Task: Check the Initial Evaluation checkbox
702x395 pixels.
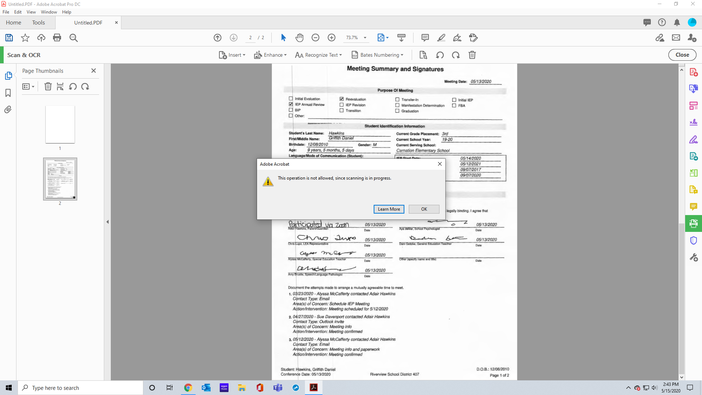Action: [x=291, y=98]
